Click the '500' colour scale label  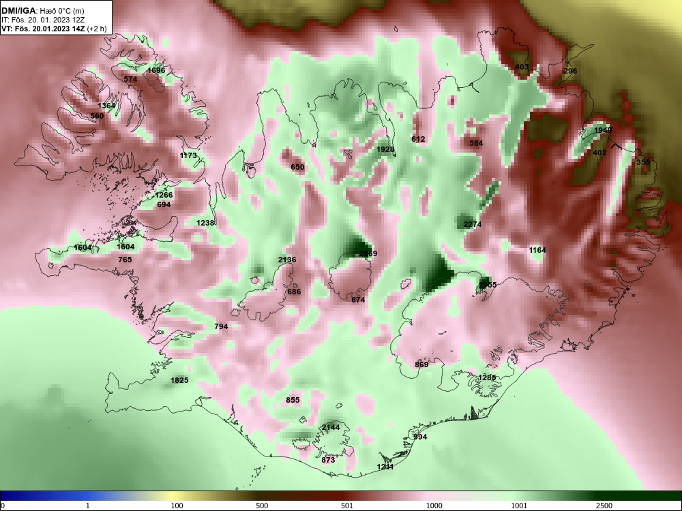click(263, 506)
